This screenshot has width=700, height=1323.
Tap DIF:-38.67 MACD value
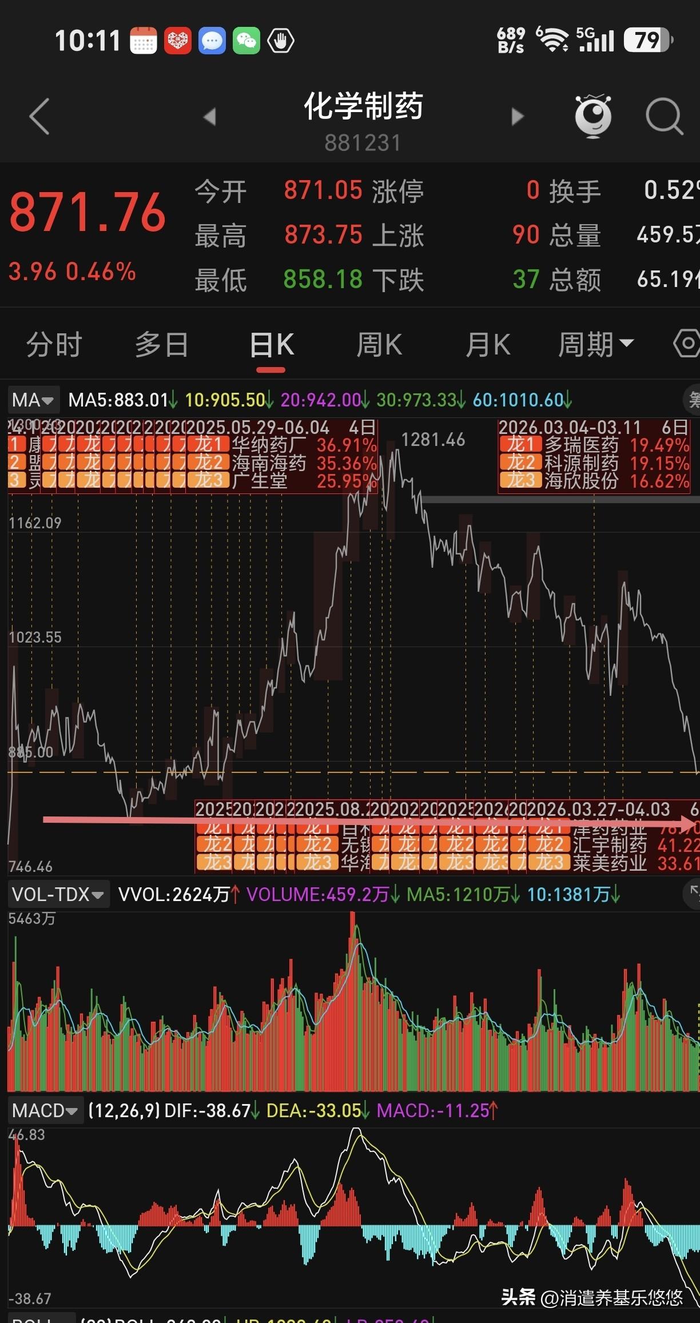pyautogui.click(x=212, y=1110)
